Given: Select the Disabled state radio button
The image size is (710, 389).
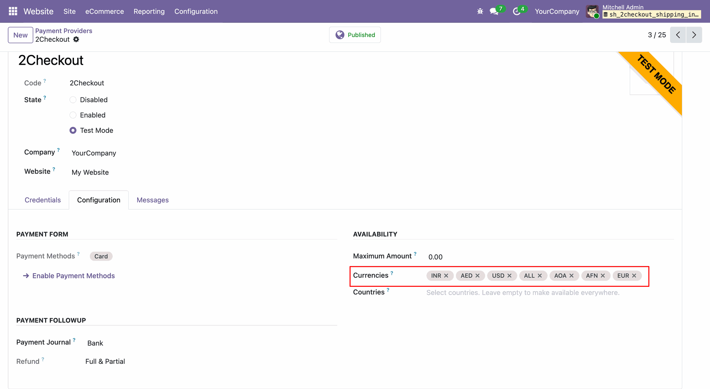Looking at the screenshot, I should (x=73, y=100).
